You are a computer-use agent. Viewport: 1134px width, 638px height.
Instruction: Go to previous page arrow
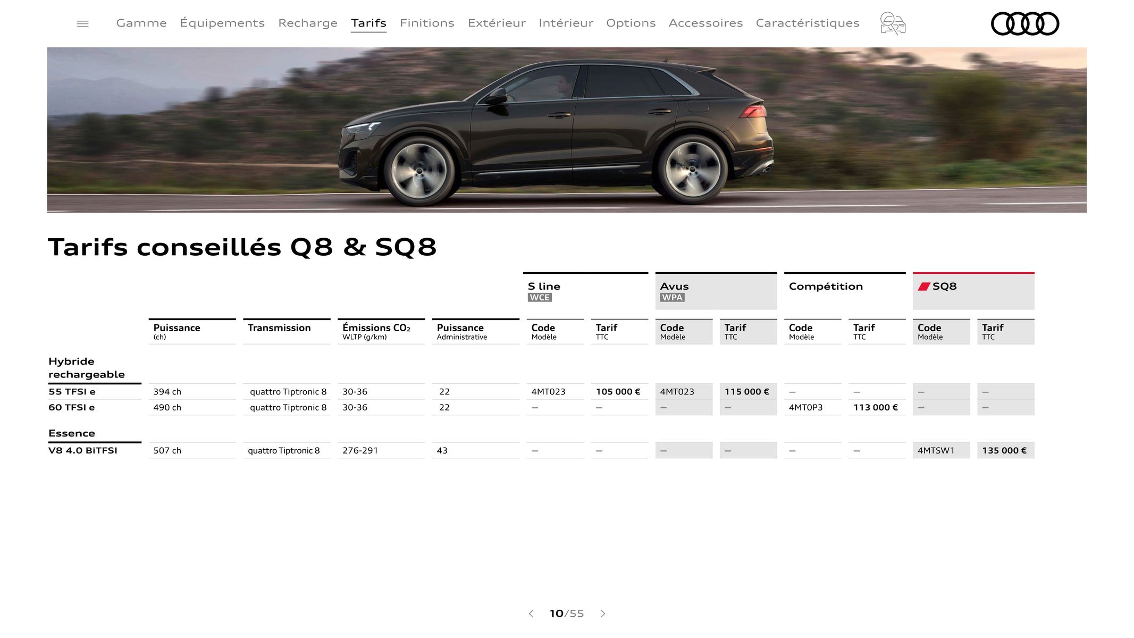point(531,614)
